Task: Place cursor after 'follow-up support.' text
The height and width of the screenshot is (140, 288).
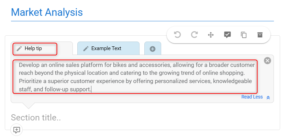Action: [91, 90]
